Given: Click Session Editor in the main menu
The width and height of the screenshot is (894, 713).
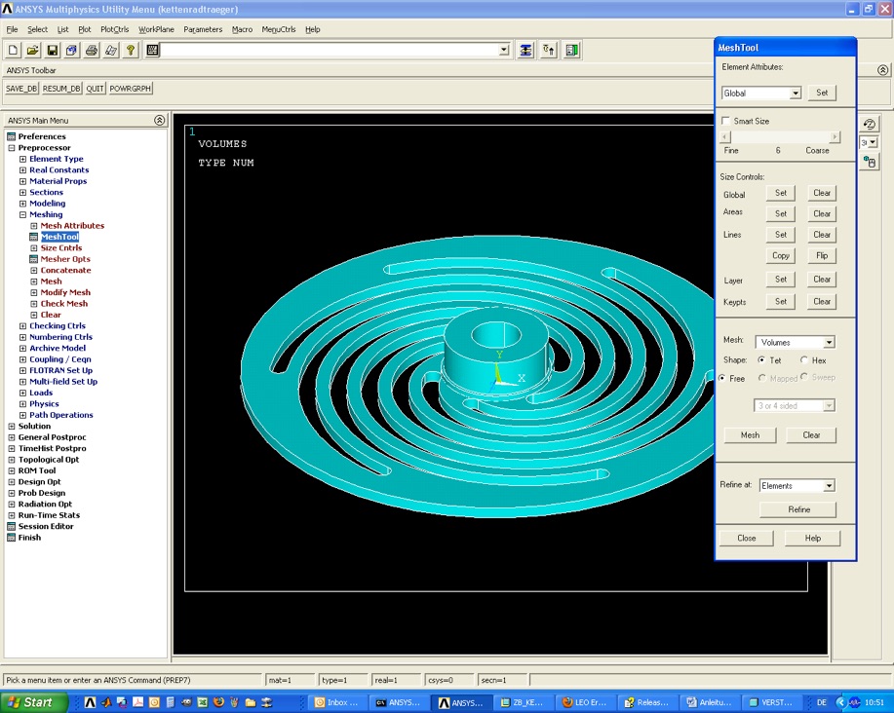Looking at the screenshot, I should tap(46, 526).
